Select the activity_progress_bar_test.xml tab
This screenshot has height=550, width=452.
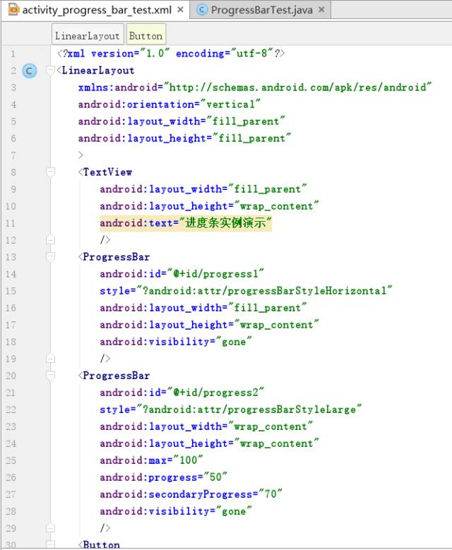[95, 10]
